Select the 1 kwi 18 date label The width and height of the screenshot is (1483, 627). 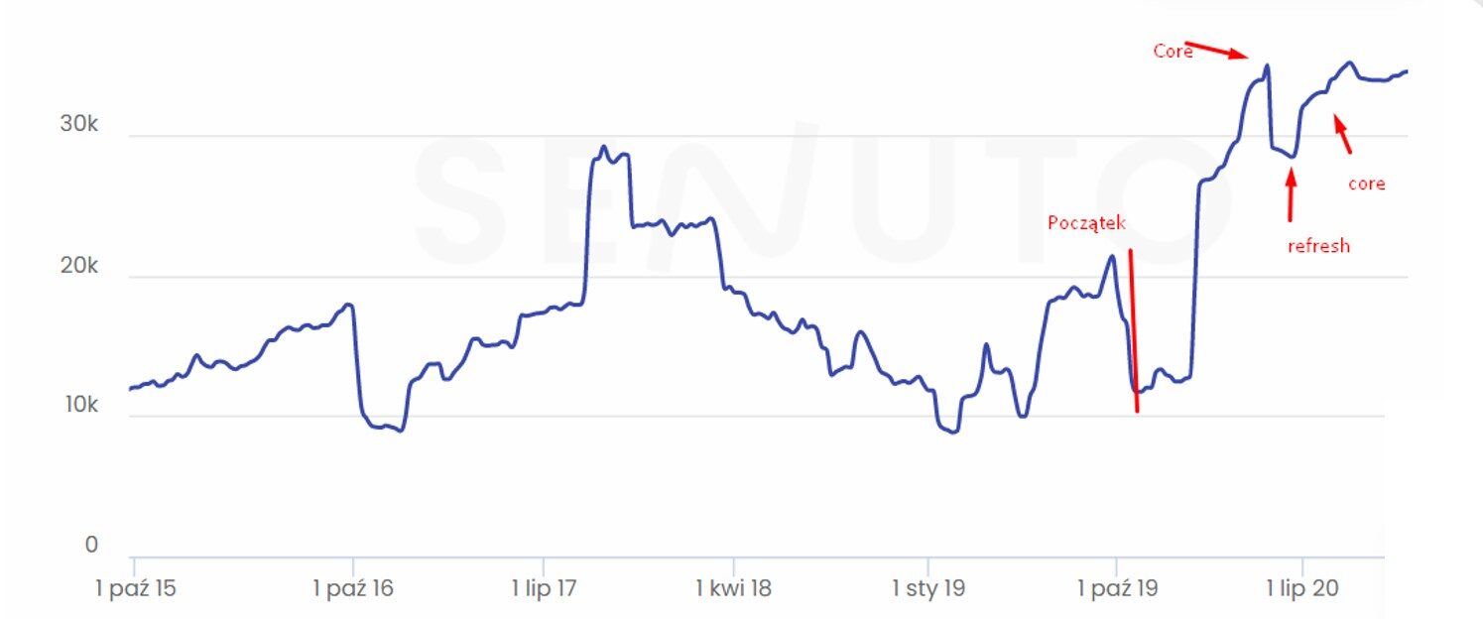(734, 588)
